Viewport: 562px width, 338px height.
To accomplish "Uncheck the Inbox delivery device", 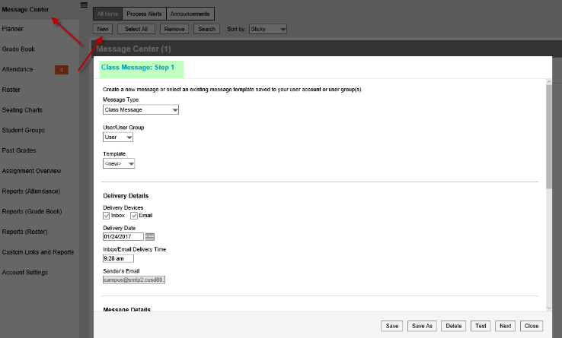I will [x=106, y=216].
